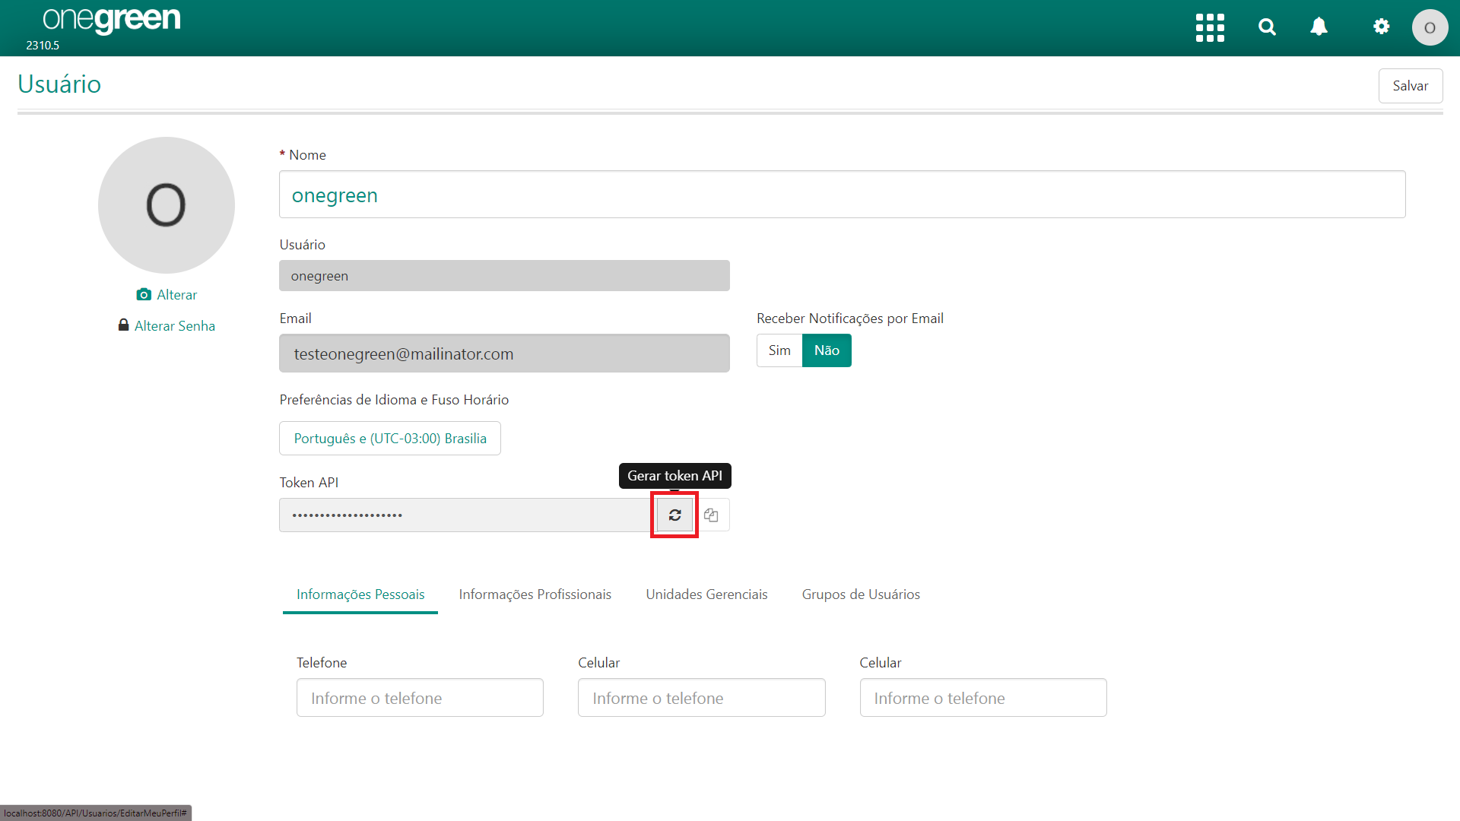Click the Salvar button
This screenshot has height=821, width=1460.
pyautogui.click(x=1411, y=86)
